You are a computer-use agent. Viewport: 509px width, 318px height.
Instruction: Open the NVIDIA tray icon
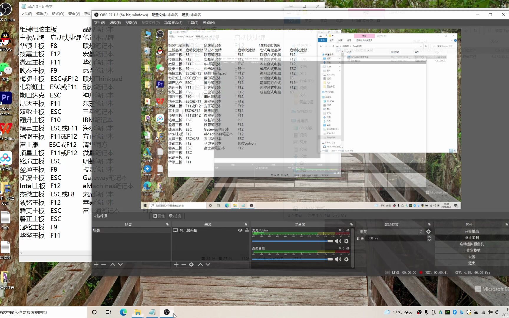[x=448, y=312]
